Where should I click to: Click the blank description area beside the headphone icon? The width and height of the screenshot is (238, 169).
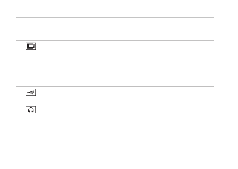click(x=125, y=110)
